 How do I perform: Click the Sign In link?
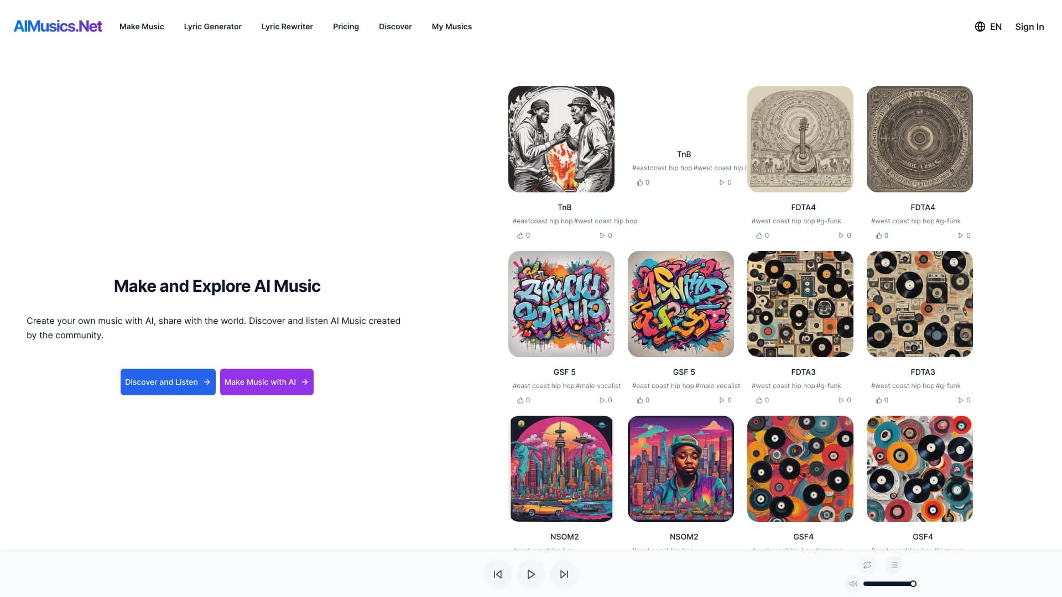(1029, 26)
